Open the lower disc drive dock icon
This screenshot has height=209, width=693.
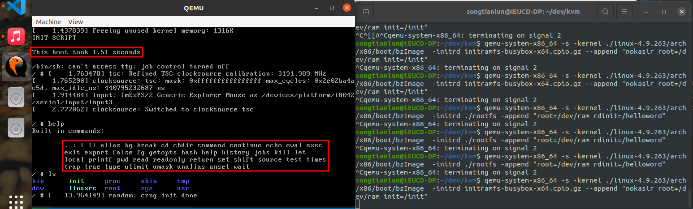coord(16,129)
